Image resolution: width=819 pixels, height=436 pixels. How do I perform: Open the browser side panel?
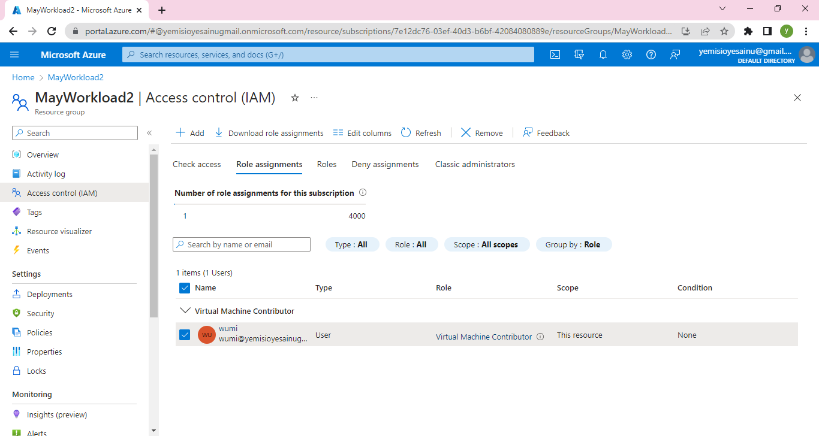(x=767, y=31)
